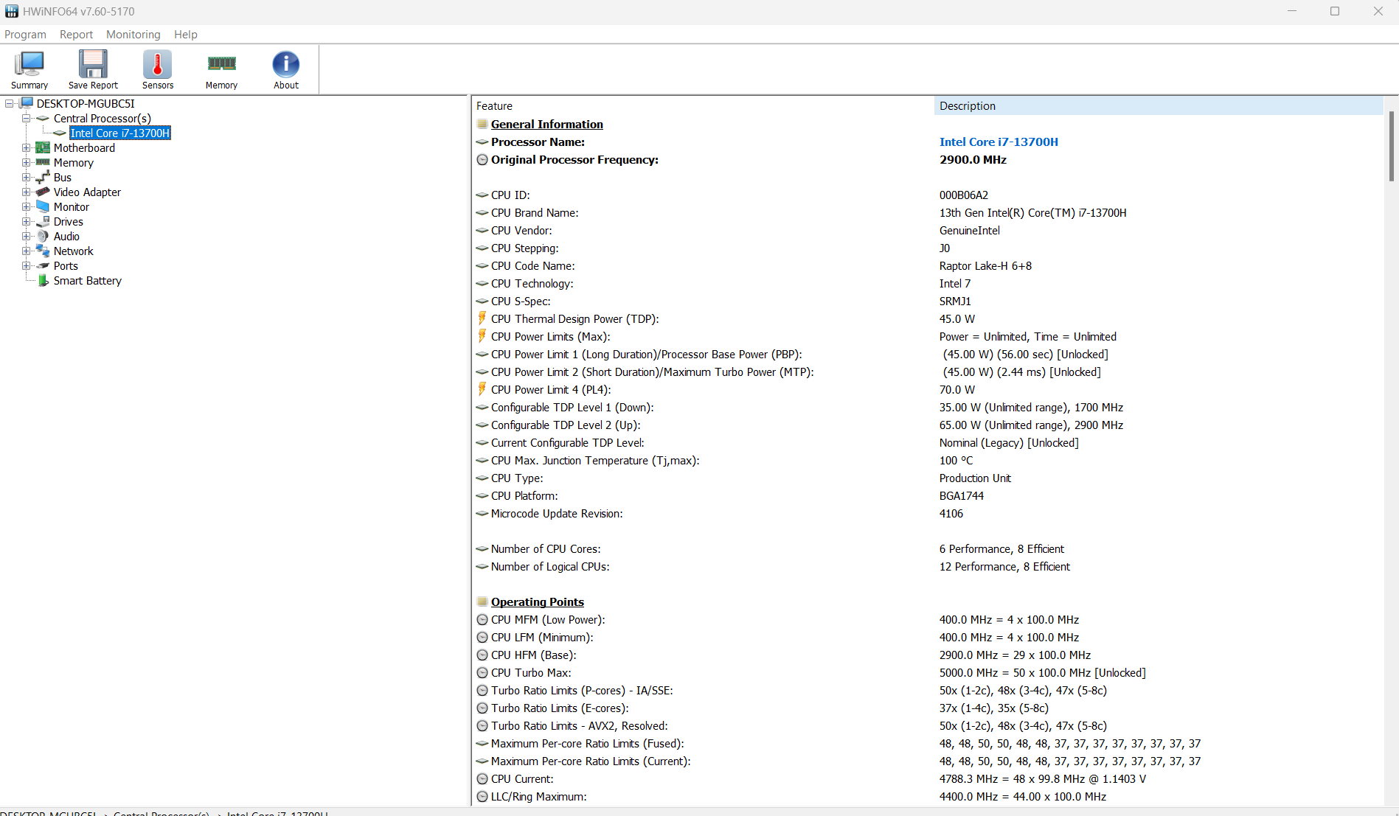Open the Program menu

[25, 35]
